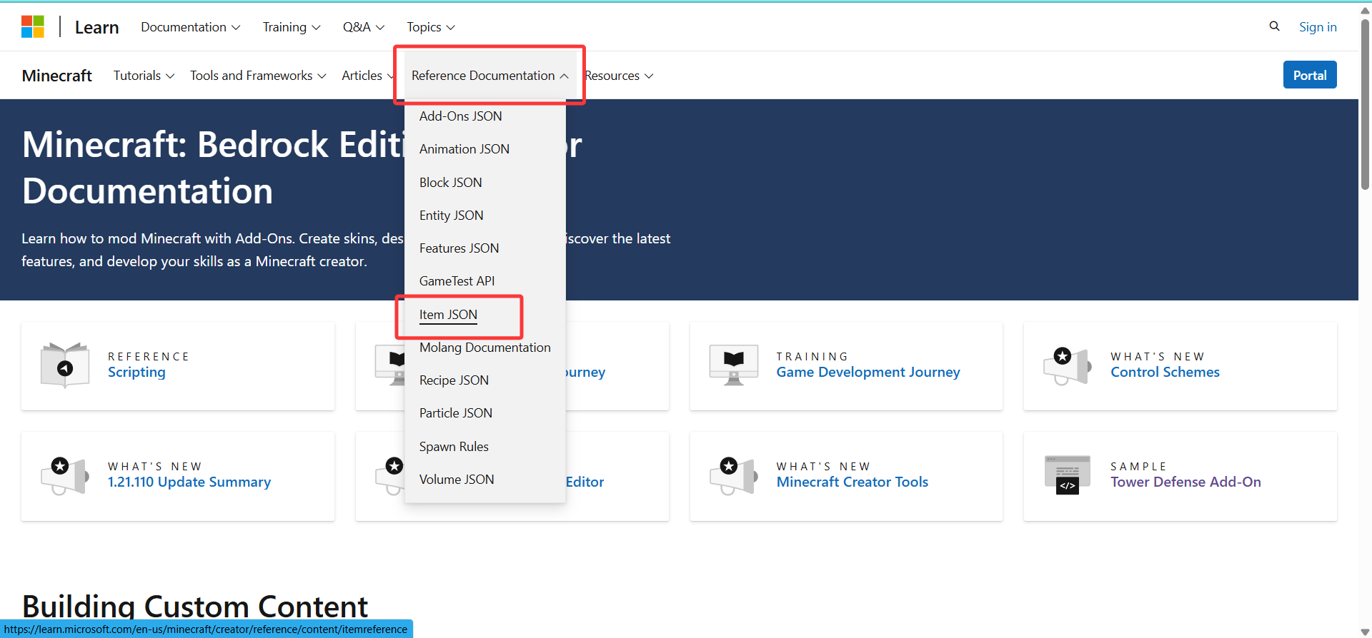Expand the Documentation dropdown
Image resolution: width=1372 pixels, height=638 pixels.
(x=190, y=27)
